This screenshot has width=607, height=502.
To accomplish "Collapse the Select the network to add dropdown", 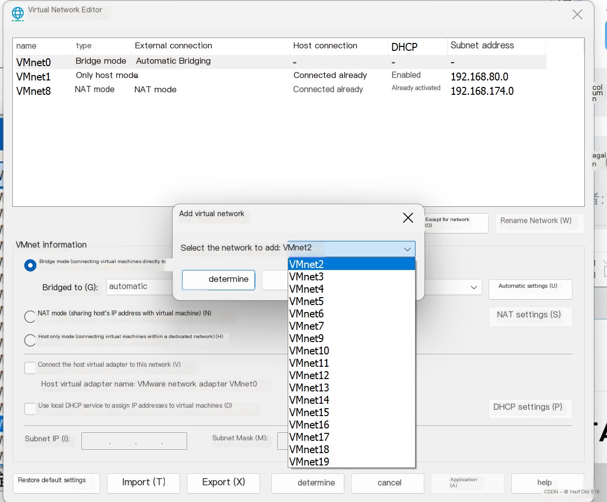I will [407, 249].
